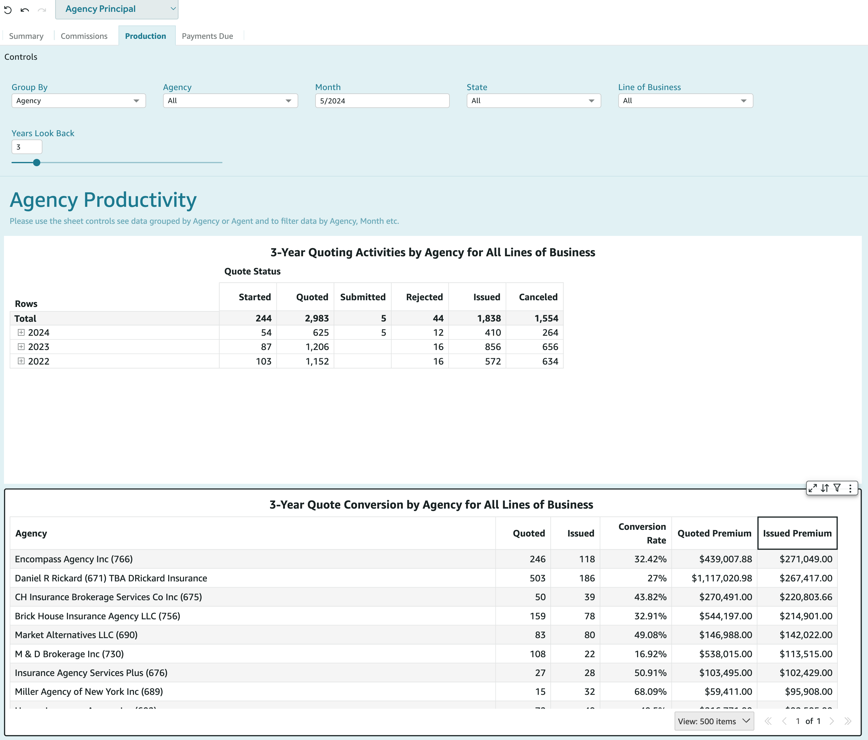Maximize the Quote Conversion visual
This screenshot has width=868, height=740.
point(812,488)
